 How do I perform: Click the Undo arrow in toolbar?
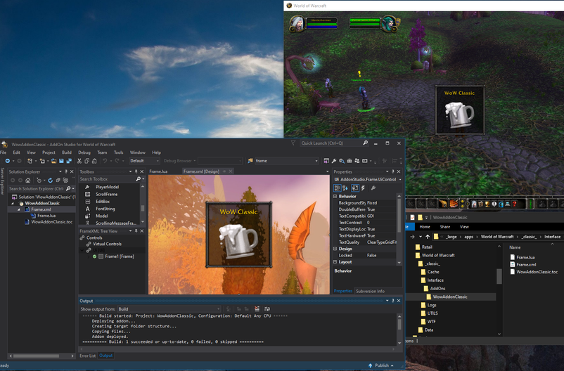point(105,161)
